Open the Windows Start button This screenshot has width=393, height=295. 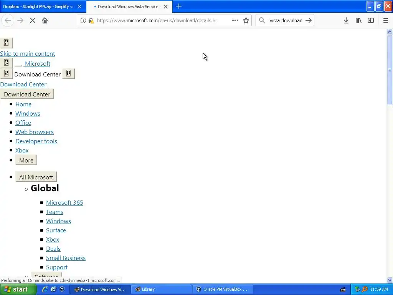[18, 290]
